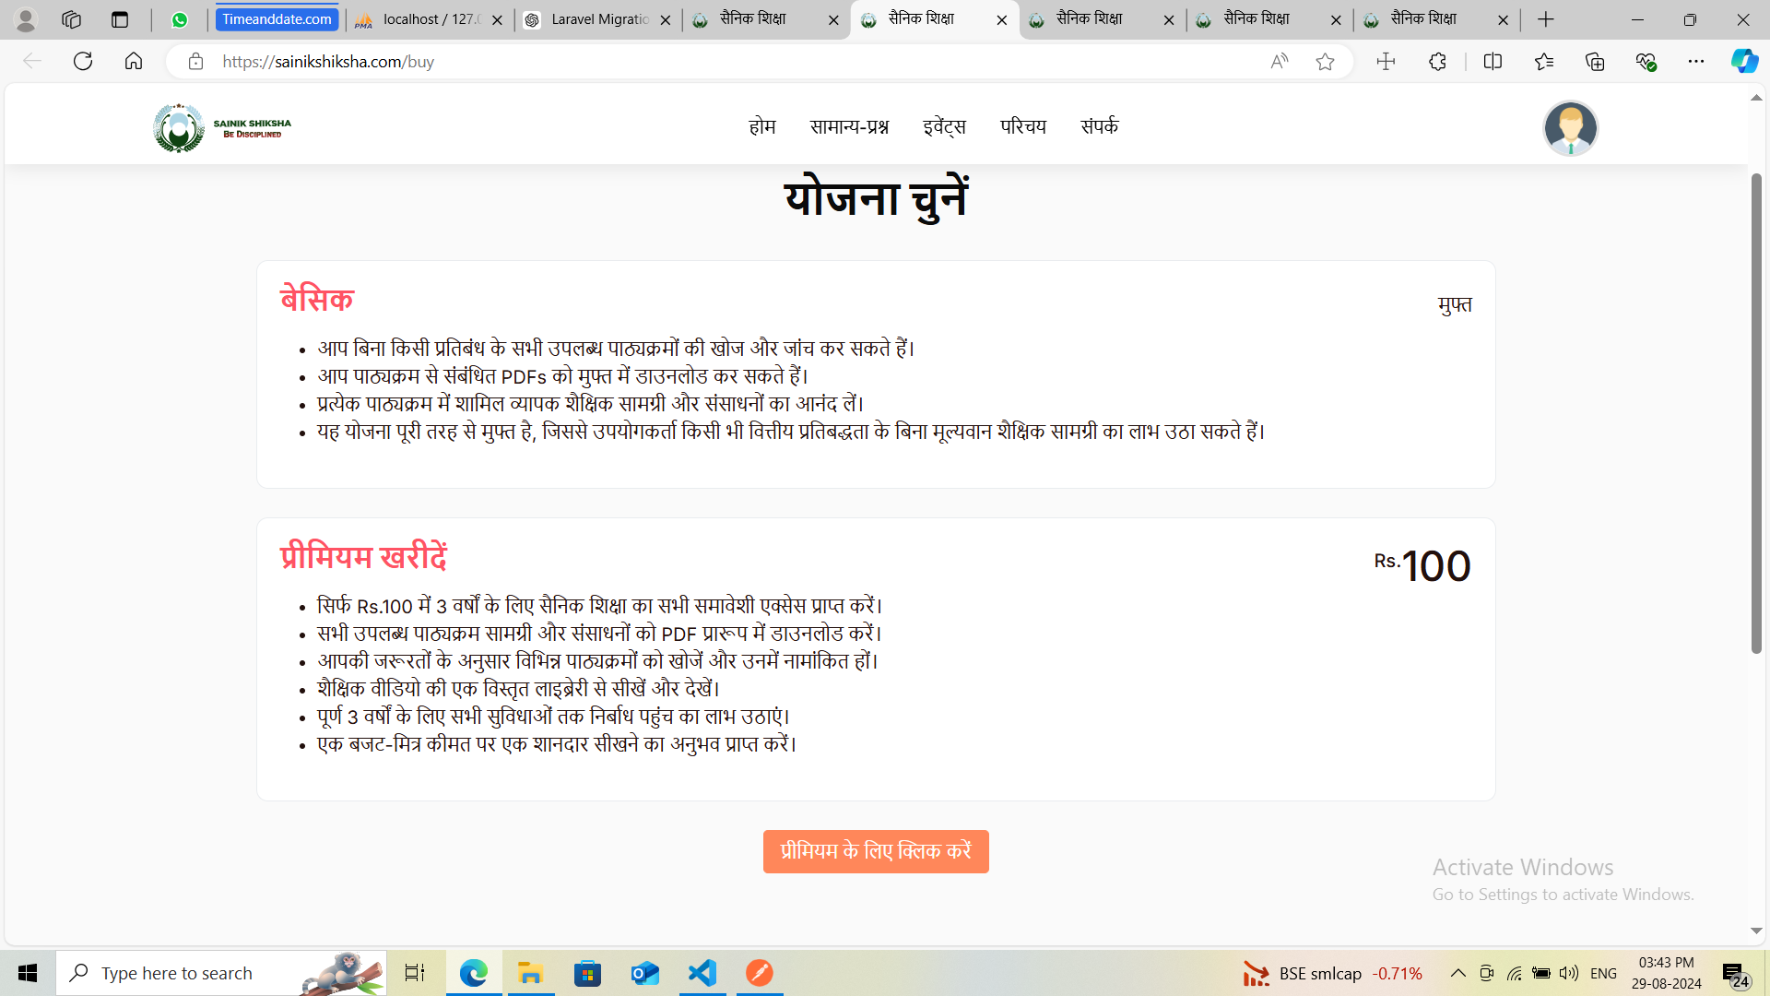Show hidden system tray icons chevron
The height and width of the screenshot is (996, 1770).
[1457, 973]
